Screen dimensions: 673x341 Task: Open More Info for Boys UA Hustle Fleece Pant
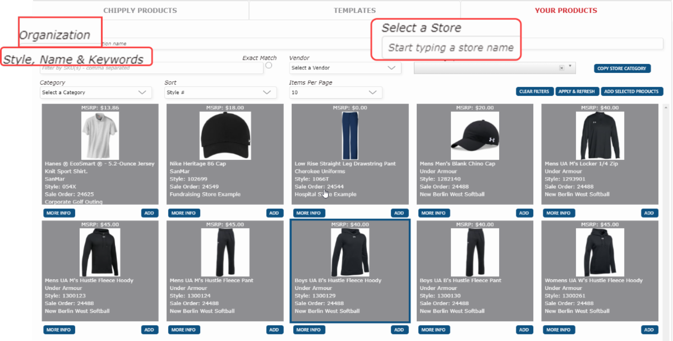434,330
